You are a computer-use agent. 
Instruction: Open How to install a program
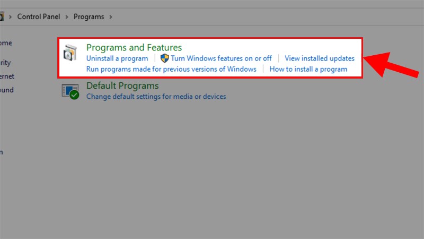coord(308,69)
